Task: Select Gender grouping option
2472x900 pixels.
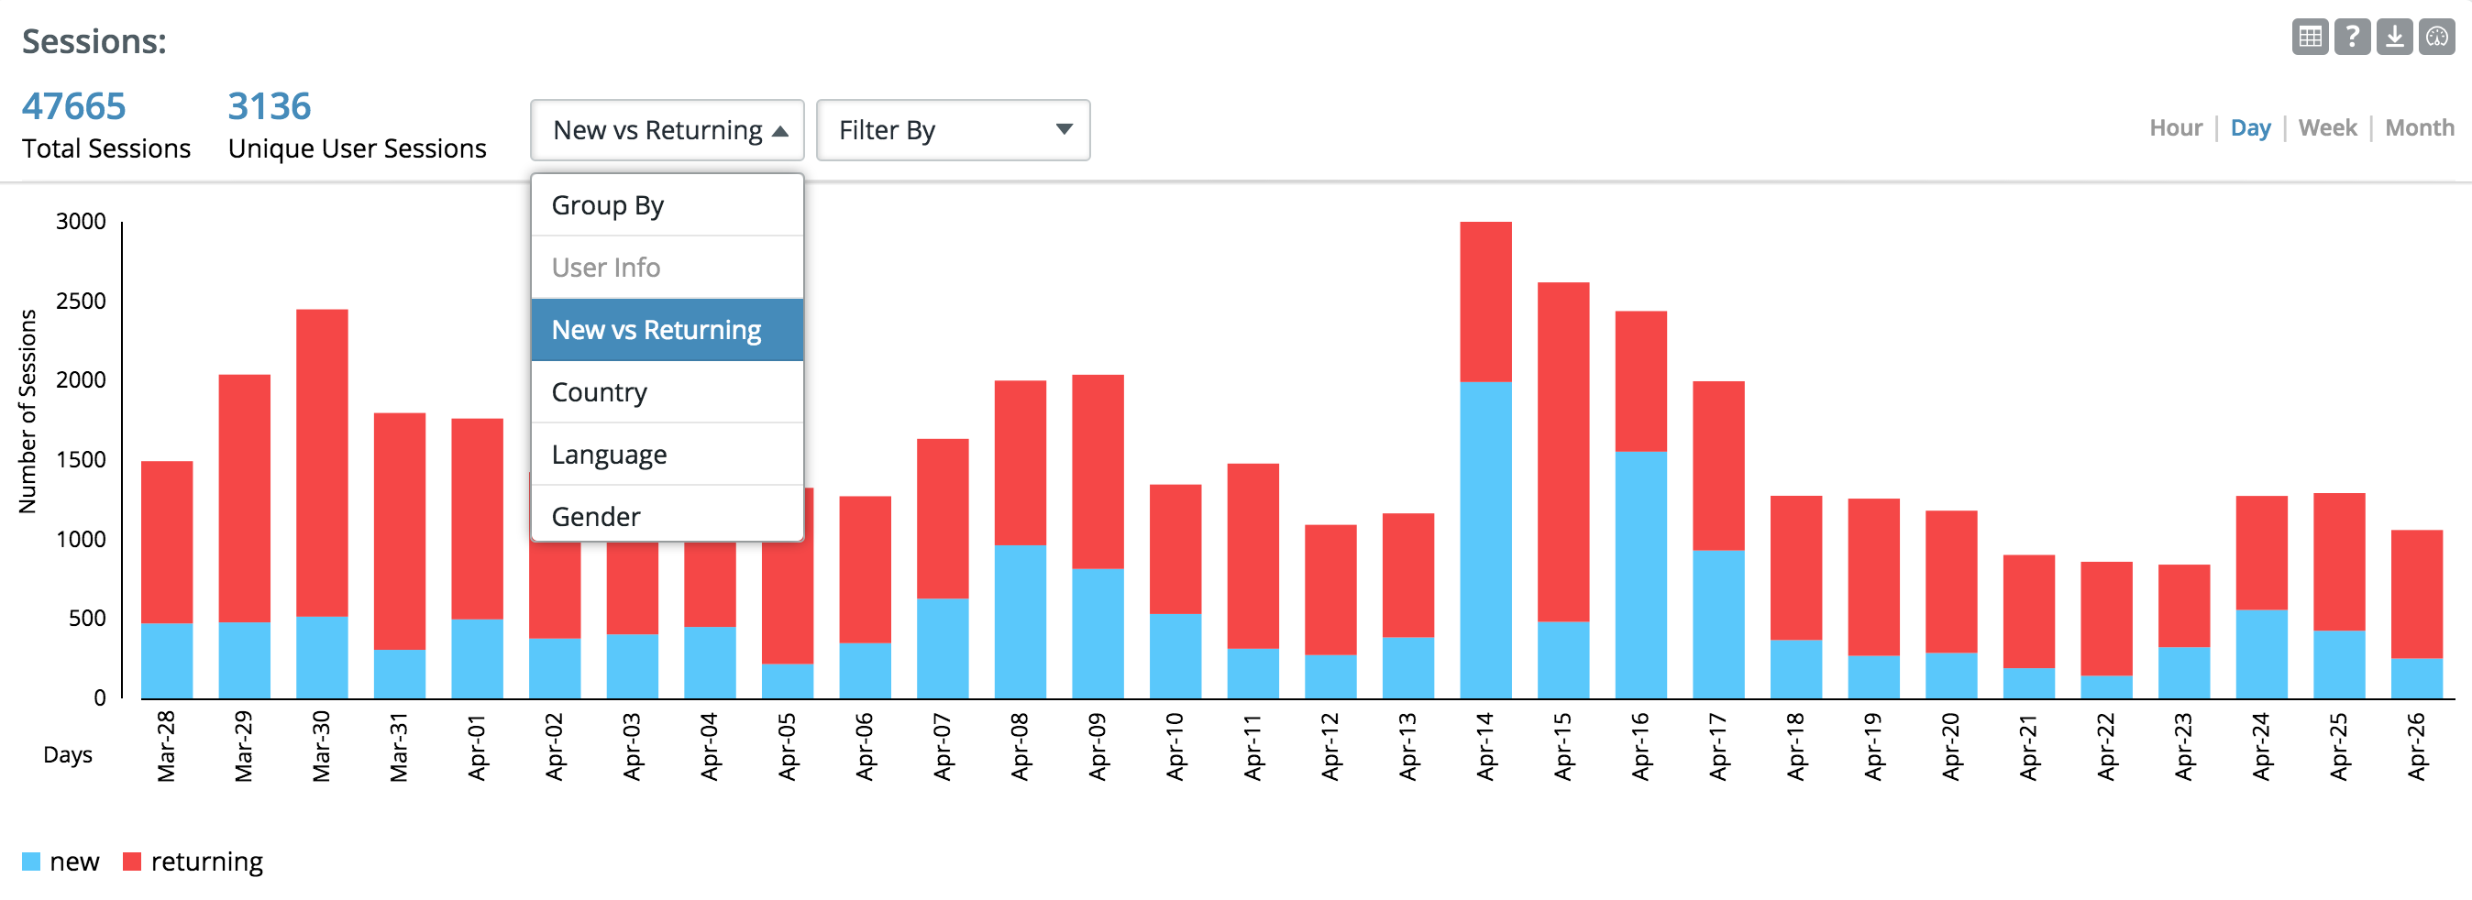Action: (667, 515)
